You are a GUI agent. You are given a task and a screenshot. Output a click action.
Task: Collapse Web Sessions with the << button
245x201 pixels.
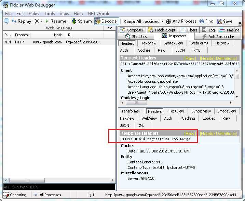110,28
